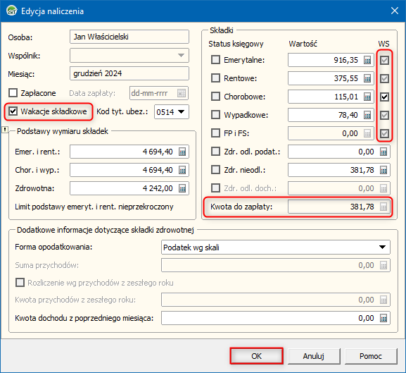Click the Chor. i wyp. amount field
The height and width of the screenshot is (373, 406).
(129, 170)
